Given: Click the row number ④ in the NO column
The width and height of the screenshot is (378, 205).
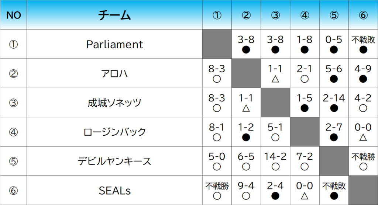Looking at the screenshot, I should pos(14,132).
